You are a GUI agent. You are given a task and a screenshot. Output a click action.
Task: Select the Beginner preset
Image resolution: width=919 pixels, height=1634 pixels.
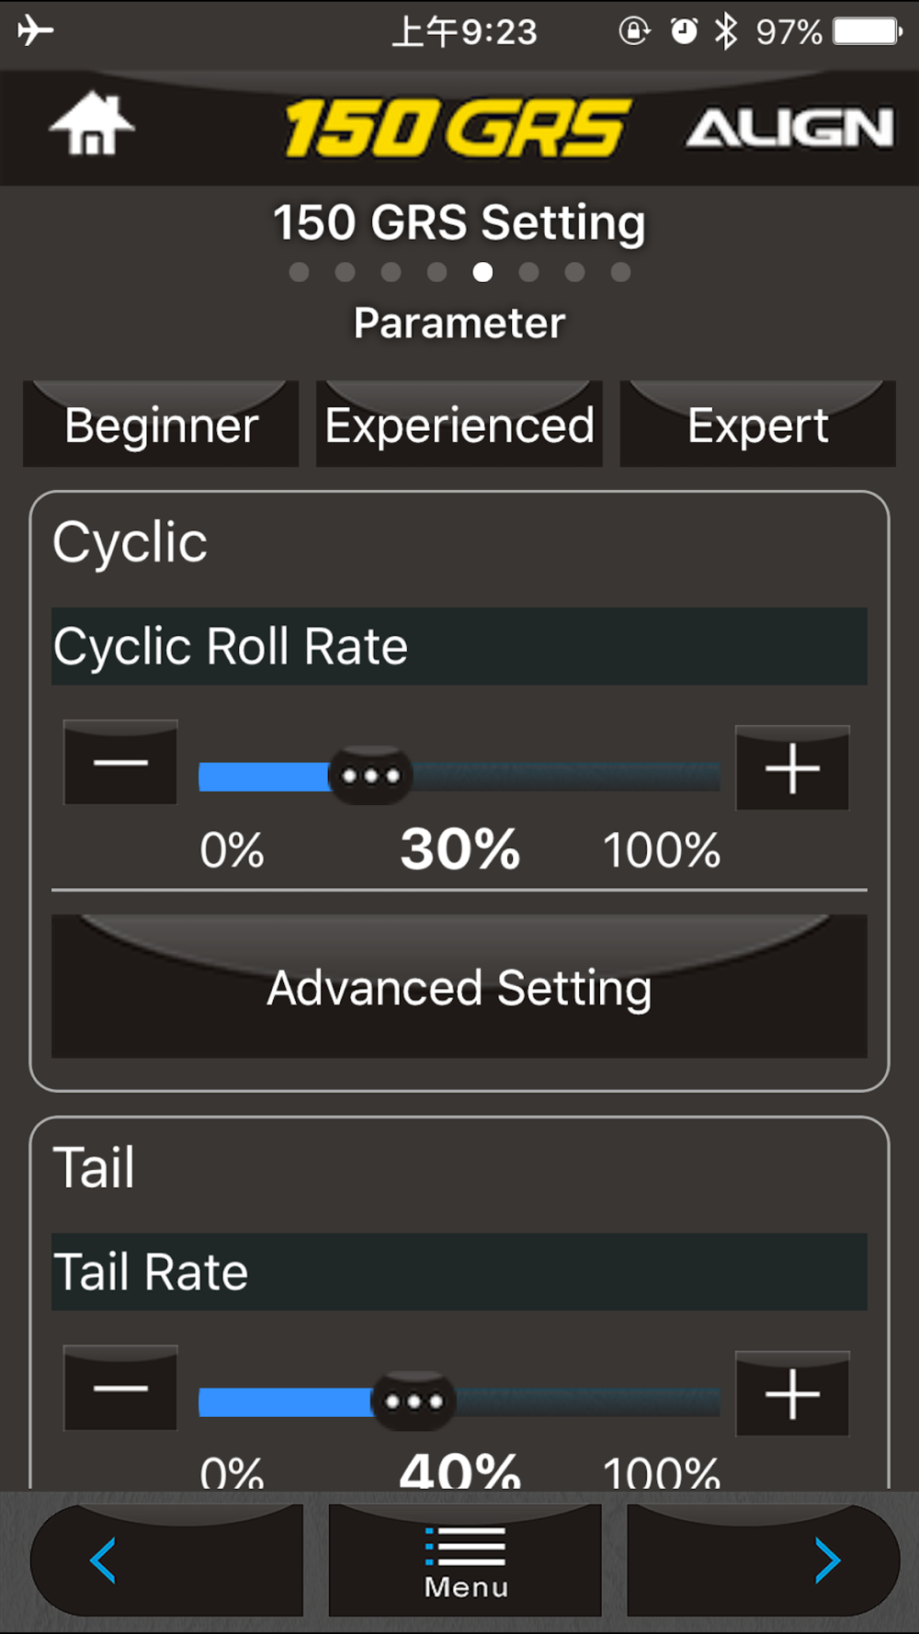161,425
